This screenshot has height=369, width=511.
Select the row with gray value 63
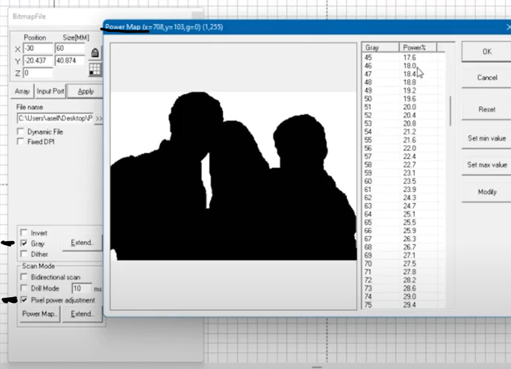(403, 206)
